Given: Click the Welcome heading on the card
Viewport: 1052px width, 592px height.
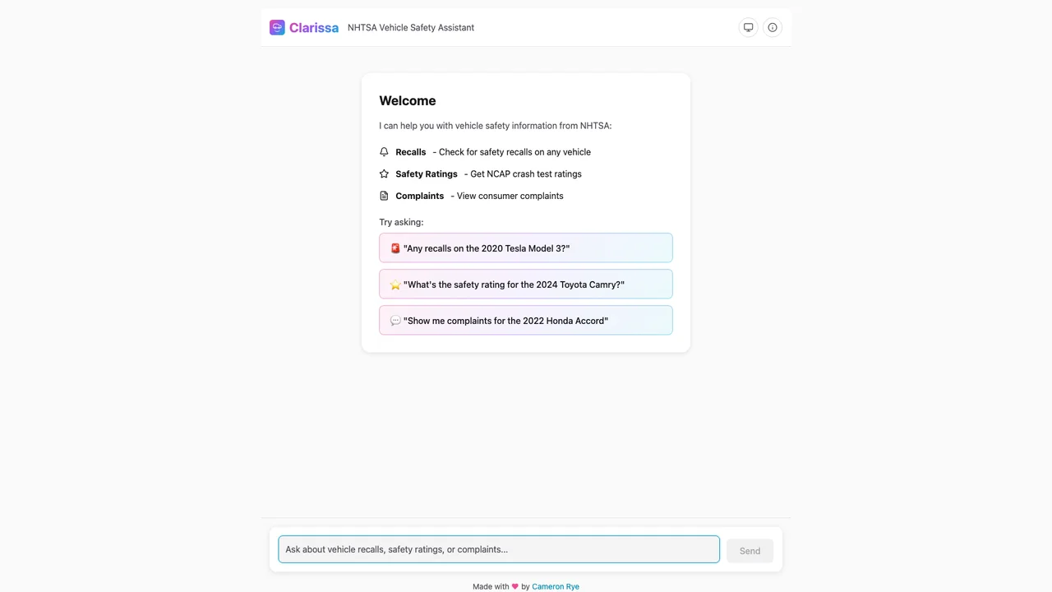Looking at the screenshot, I should [x=408, y=100].
